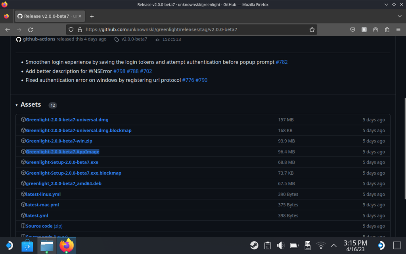The width and height of the screenshot is (406, 254).
Task: Expand the list all tabs dropdown
Action: 399,16
